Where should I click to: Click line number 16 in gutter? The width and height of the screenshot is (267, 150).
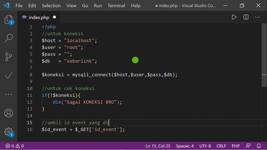[30, 130]
